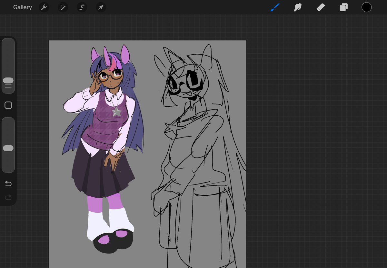Open the Gallery view

pos(23,7)
